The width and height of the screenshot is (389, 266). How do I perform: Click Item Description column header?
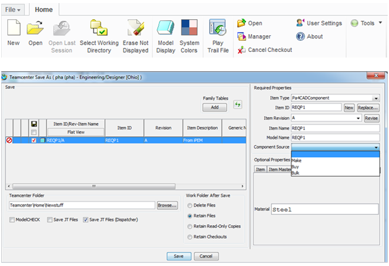[202, 128]
